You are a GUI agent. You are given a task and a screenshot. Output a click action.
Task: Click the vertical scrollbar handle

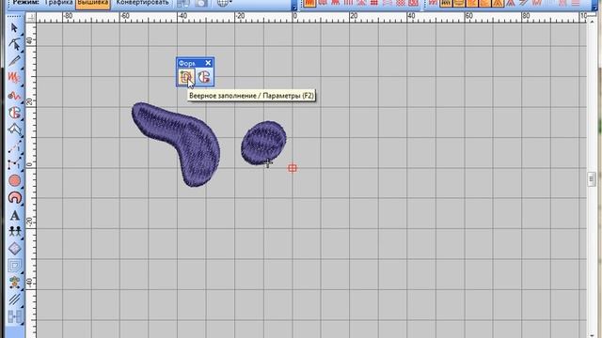point(592,179)
